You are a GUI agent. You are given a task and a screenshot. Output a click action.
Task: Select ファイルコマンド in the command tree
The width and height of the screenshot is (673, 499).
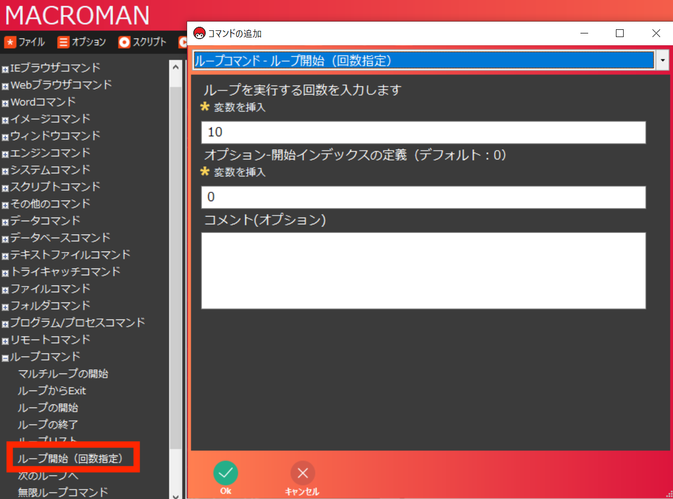click(50, 289)
